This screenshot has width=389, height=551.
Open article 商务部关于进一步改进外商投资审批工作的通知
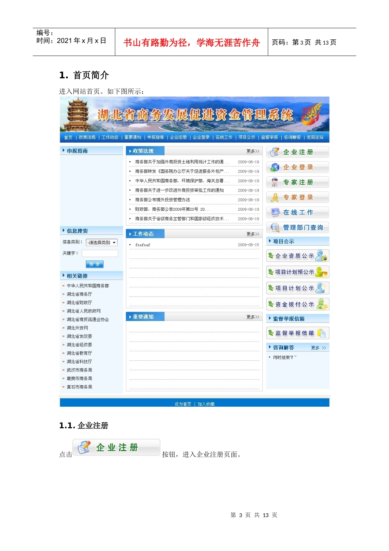(x=179, y=190)
